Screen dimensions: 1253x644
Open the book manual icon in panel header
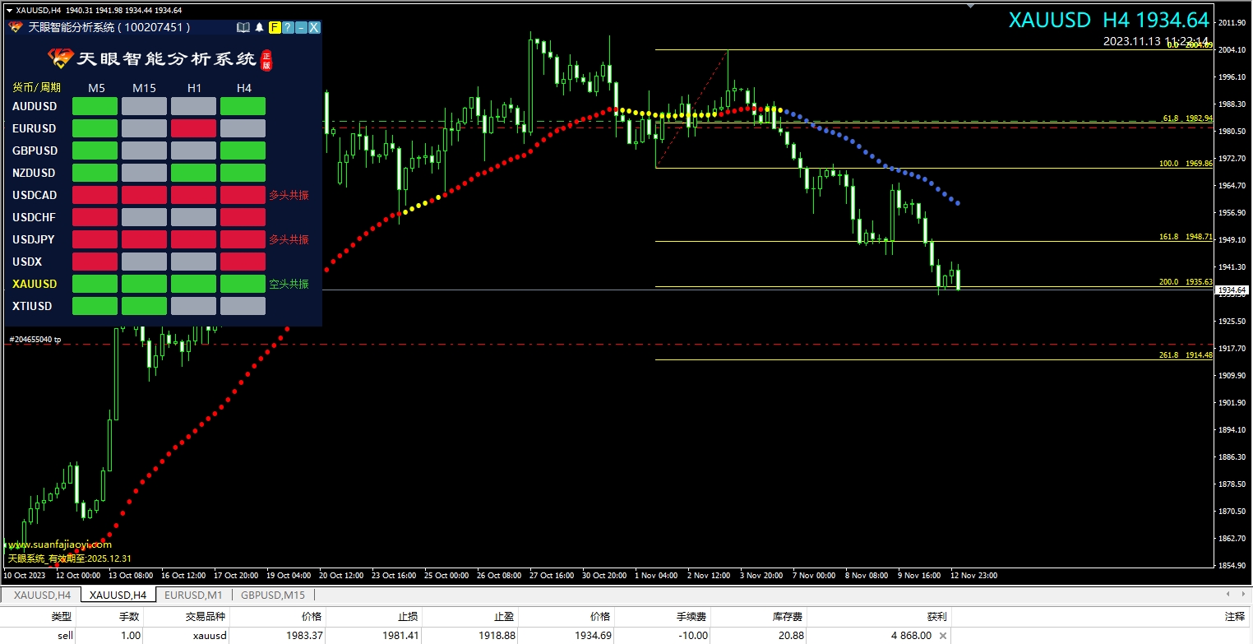click(x=243, y=27)
